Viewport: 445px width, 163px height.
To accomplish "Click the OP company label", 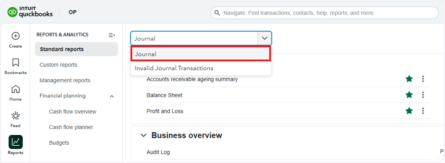I will click(x=73, y=12).
